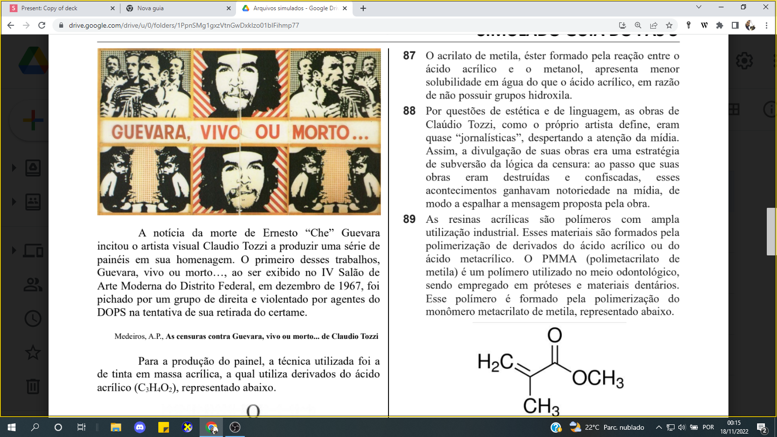This screenshot has width=777, height=437.
Task: Click share this page icon
Action: tap(654, 25)
